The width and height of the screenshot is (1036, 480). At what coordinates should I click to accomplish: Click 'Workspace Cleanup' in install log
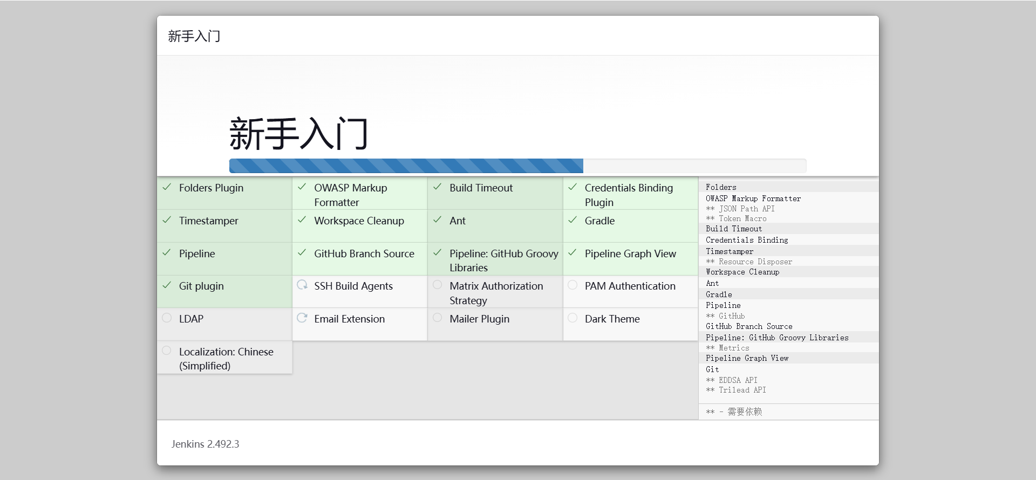[742, 272]
